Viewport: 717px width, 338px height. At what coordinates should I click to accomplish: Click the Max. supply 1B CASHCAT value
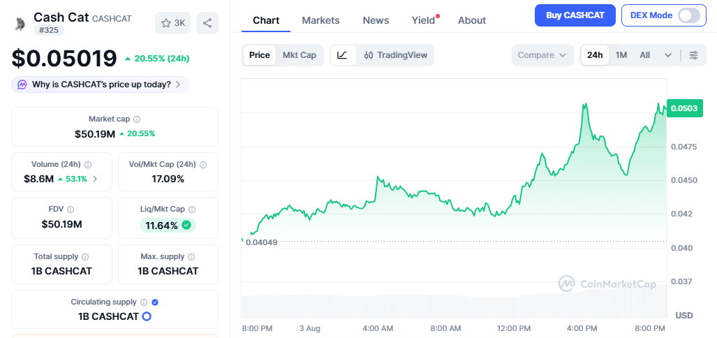click(168, 271)
